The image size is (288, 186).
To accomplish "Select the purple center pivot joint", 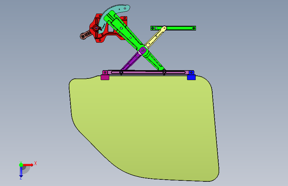I will [143, 50].
